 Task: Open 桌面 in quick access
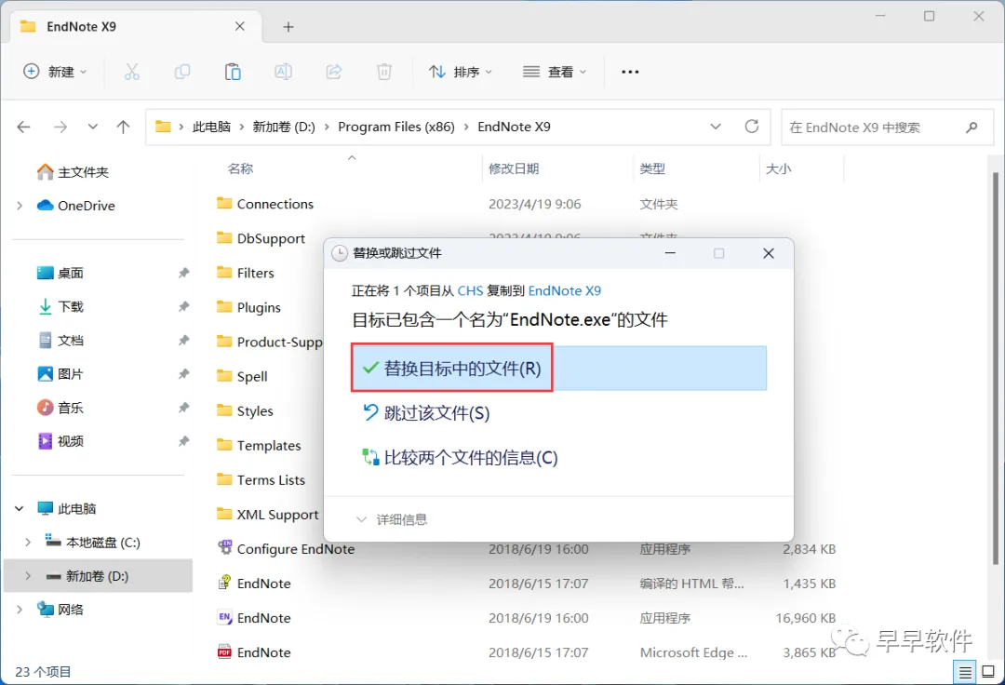coord(60,273)
